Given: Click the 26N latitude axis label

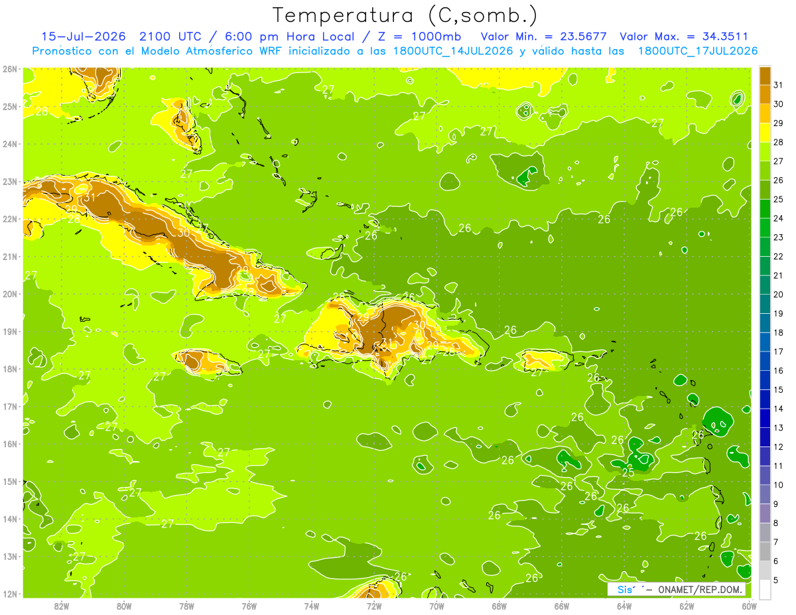Looking at the screenshot, I should pyautogui.click(x=10, y=69).
